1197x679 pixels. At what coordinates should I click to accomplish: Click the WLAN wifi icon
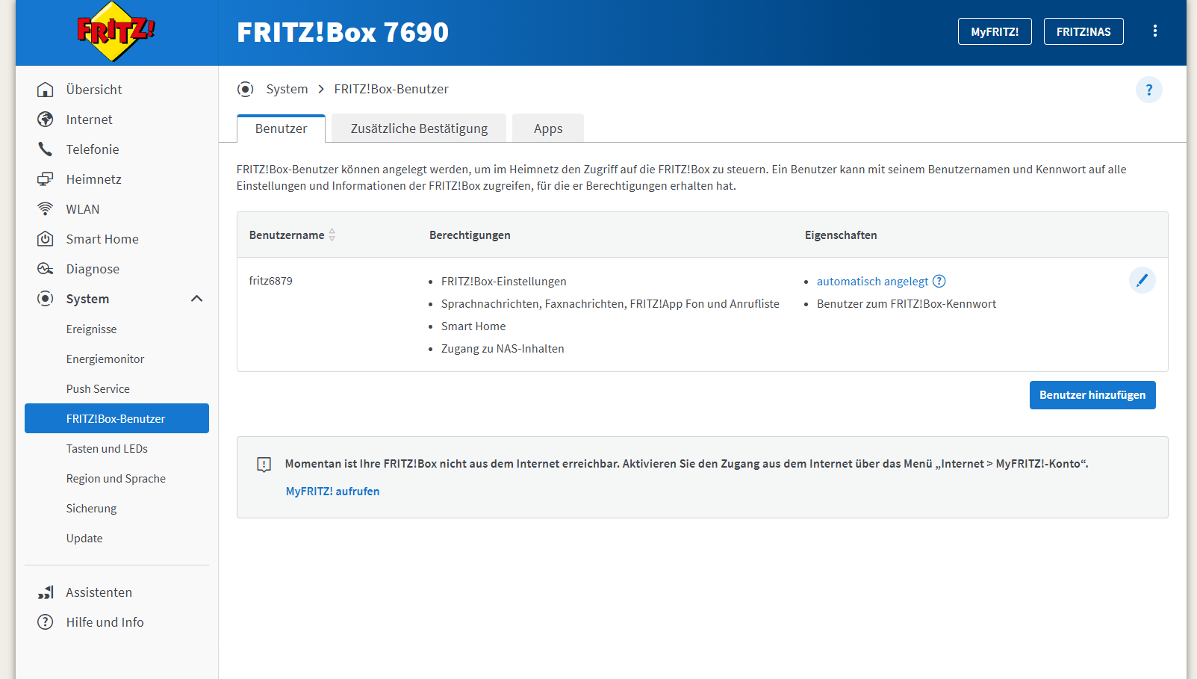(x=46, y=209)
